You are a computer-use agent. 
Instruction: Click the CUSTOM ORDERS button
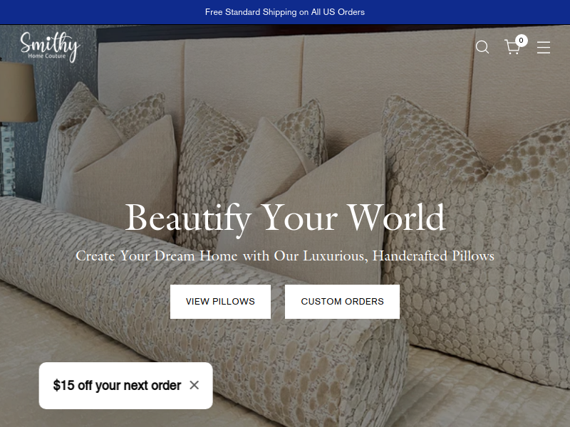342,302
